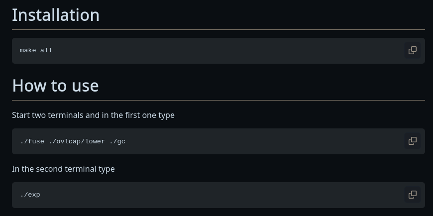
Task: Click the "Start two terminals" paragraph
Action: (x=93, y=115)
